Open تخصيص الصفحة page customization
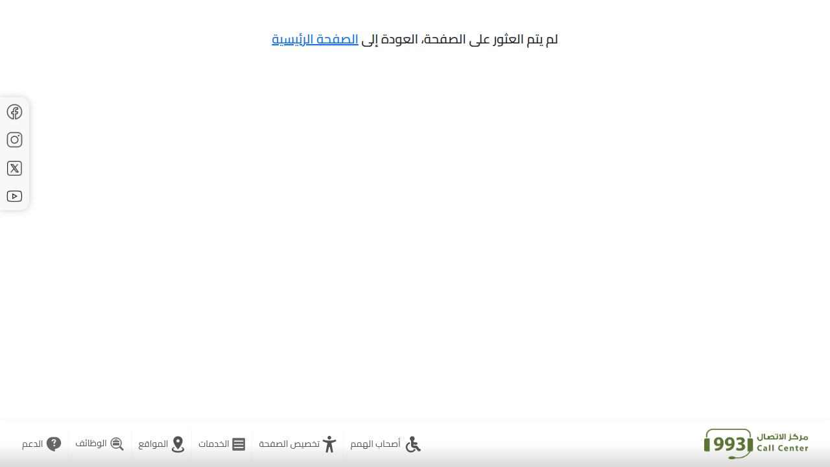This screenshot has height=467, width=830. click(289, 444)
